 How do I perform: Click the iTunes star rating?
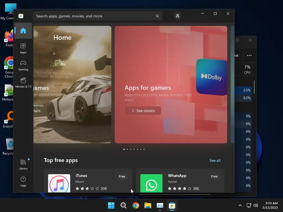point(87,189)
